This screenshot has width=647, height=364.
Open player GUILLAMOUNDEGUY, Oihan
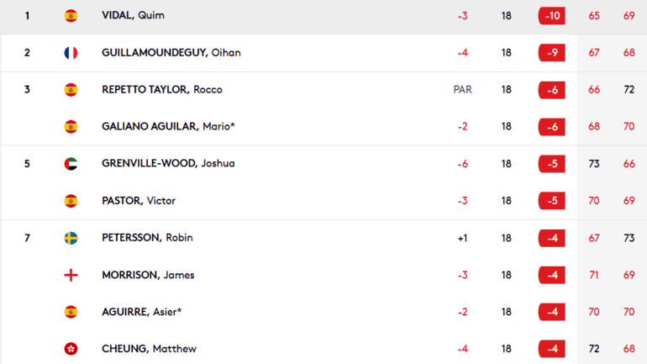click(171, 52)
